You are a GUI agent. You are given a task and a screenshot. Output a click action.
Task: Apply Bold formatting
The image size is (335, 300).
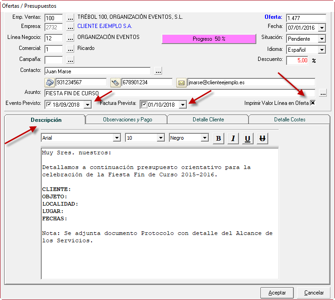click(219, 138)
